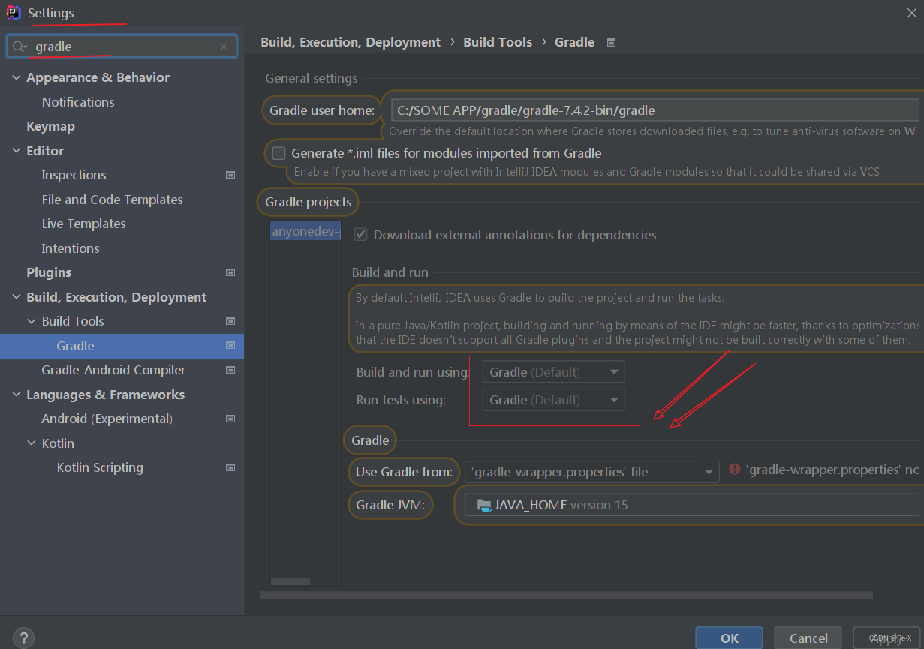Click the project icon next to Gradle breadcrumb

tap(611, 43)
